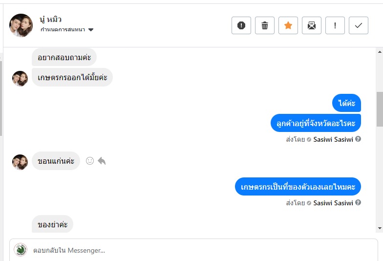
Task: Click the page logo in the reply box
Action: 21,250
